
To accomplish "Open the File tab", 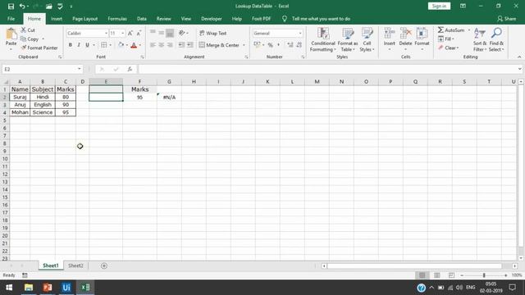I will 11,19.
